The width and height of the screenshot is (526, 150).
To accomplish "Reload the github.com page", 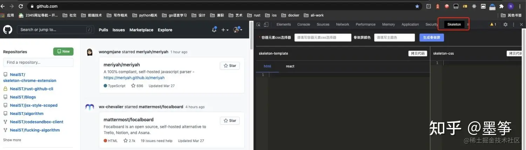I will point(21,6).
